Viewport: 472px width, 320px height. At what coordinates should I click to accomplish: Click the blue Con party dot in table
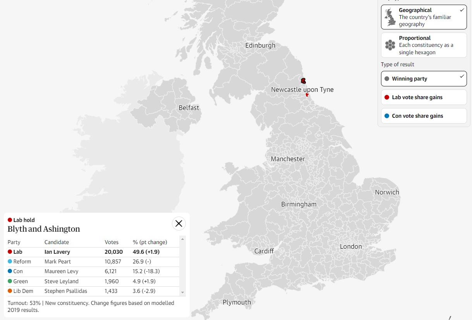tap(10, 272)
